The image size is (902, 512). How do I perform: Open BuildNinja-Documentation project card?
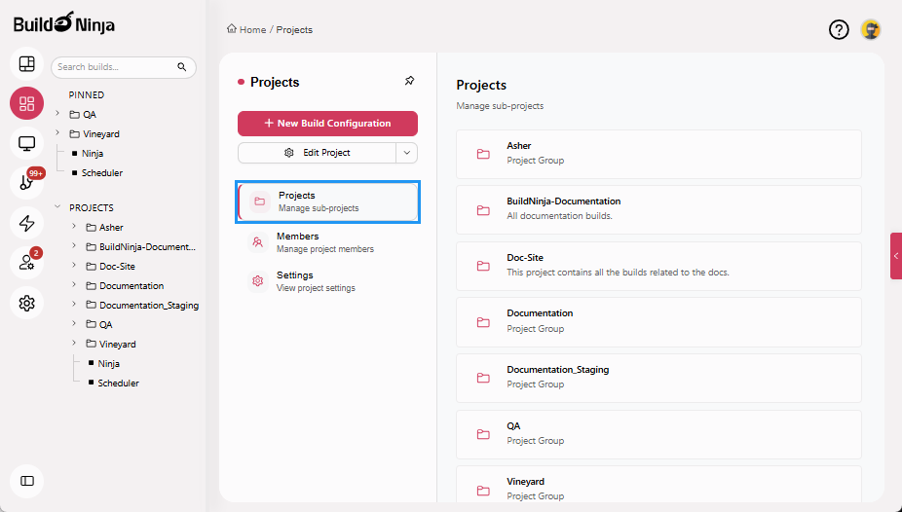tap(658, 209)
